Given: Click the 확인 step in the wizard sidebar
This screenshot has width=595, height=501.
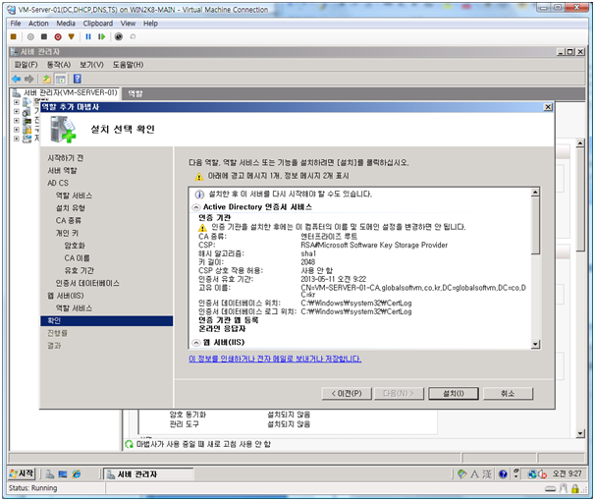Looking at the screenshot, I should [106, 321].
